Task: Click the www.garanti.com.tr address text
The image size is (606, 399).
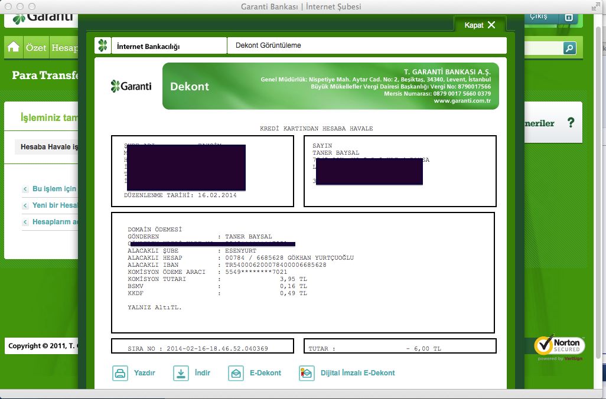Action: (x=462, y=101)
